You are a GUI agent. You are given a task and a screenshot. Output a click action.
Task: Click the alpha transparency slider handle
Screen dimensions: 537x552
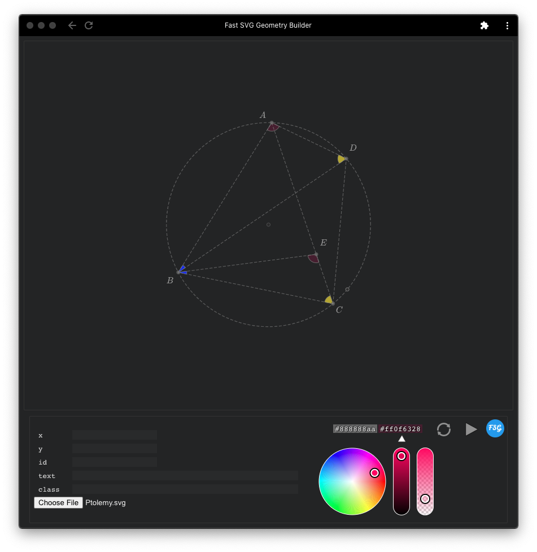click(425, 499)
